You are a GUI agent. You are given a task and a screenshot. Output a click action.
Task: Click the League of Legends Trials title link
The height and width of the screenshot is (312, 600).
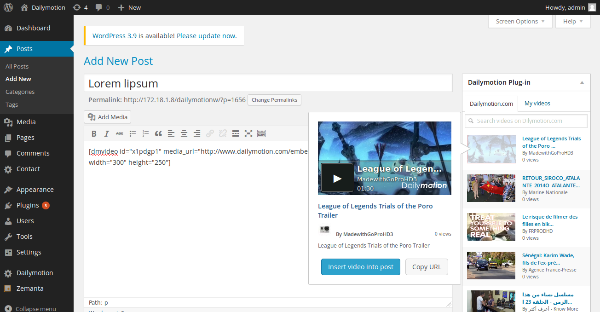pyautogui.click(x=375, y=211)
